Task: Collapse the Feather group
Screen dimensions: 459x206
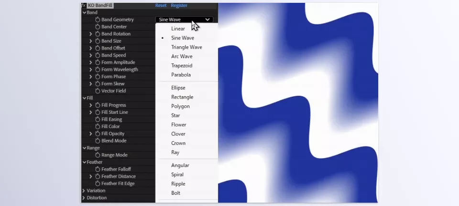Action: click(84, 162)
